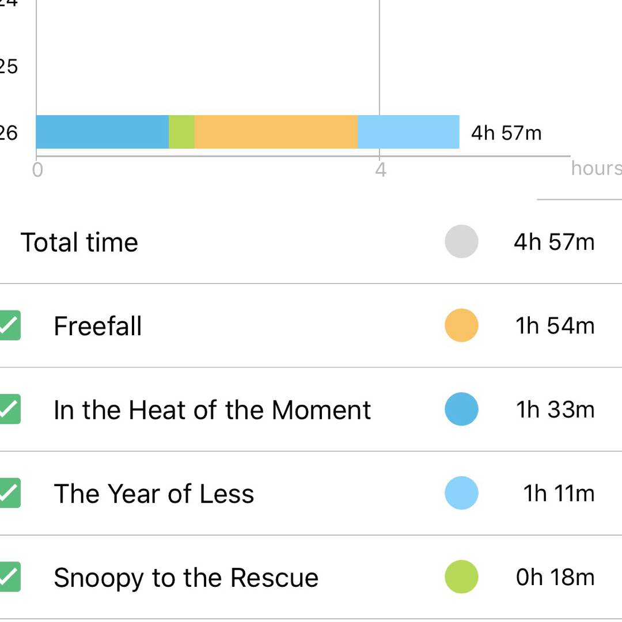Uncheck the Freefall checkbox
The width and height of the screenshot is (622, 622).
(9, 325)
